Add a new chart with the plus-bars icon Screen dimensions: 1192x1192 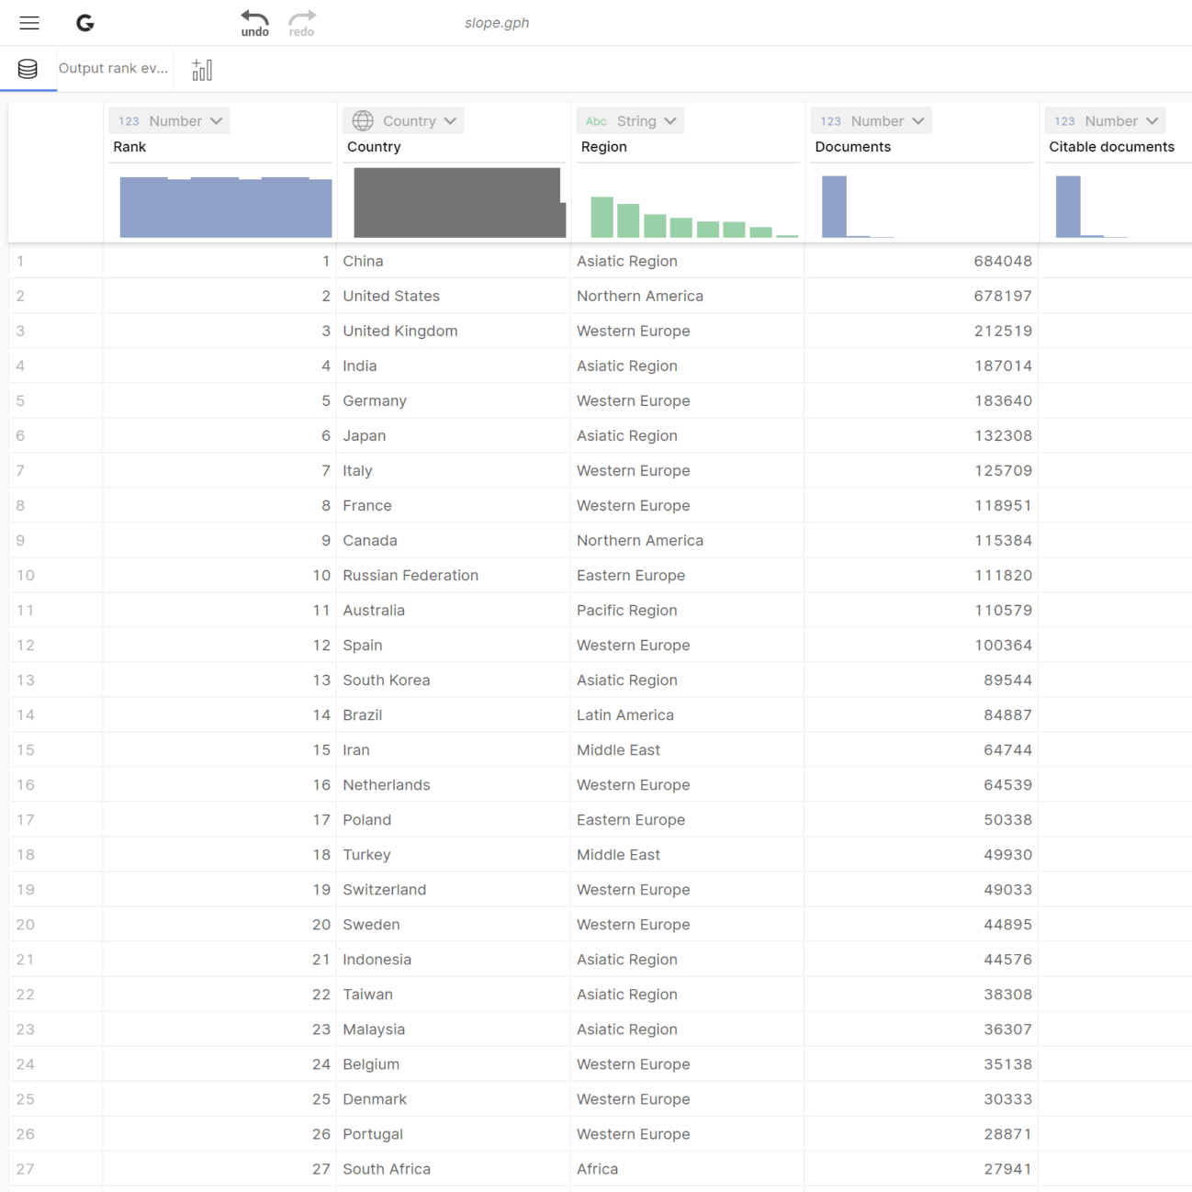[x=202, y=70]
